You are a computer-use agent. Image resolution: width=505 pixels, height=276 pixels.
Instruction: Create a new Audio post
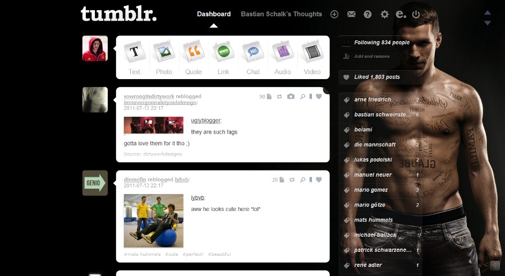(x=282, y=58)
